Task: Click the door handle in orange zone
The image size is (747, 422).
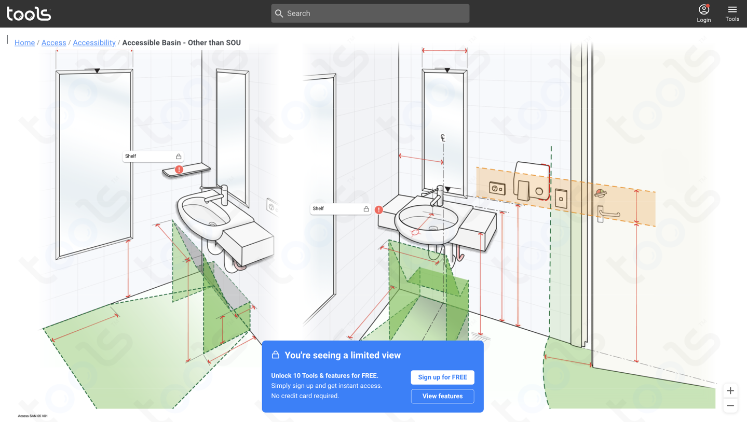Action: [607, 213]
